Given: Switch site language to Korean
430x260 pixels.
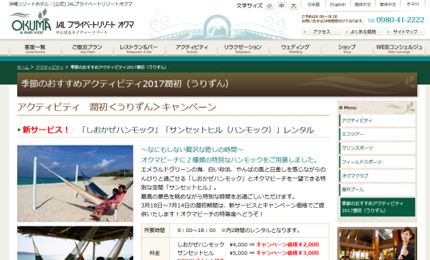Looking at the screenshot, I should [x=413, y=4].
